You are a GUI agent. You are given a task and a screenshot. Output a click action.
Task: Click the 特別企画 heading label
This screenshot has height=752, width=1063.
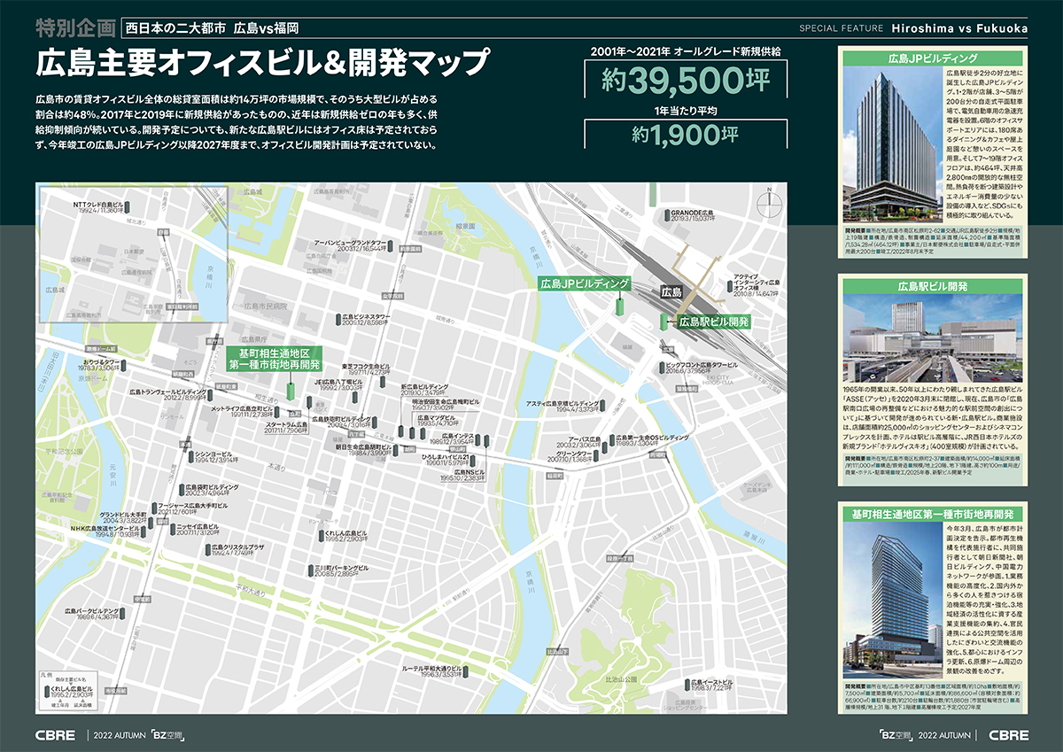coord(74,26)
